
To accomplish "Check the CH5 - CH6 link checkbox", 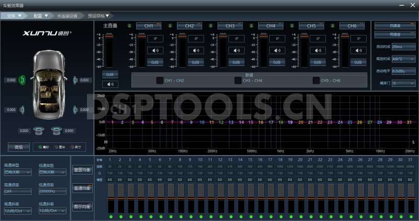I will click(316, 80).
